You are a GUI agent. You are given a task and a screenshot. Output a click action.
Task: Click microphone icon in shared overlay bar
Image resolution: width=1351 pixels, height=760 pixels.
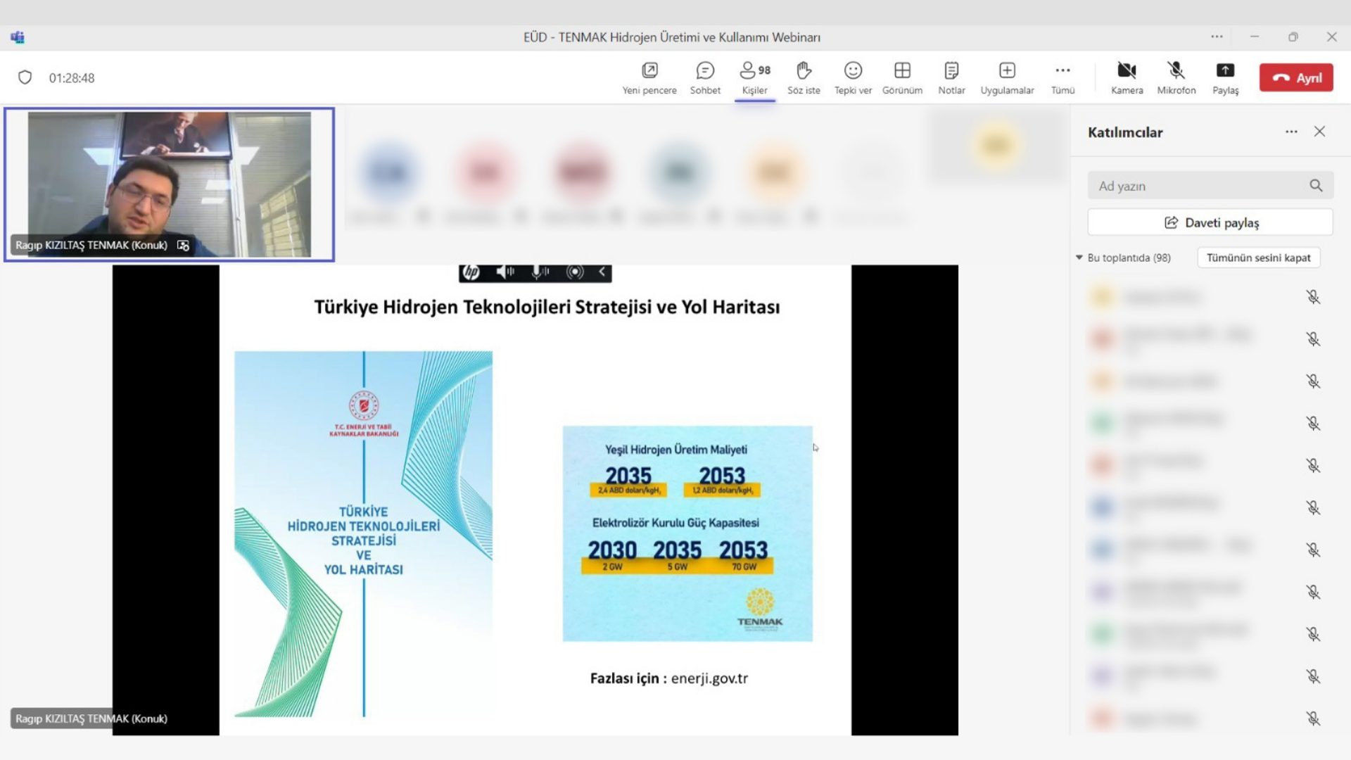coord(540,272)
